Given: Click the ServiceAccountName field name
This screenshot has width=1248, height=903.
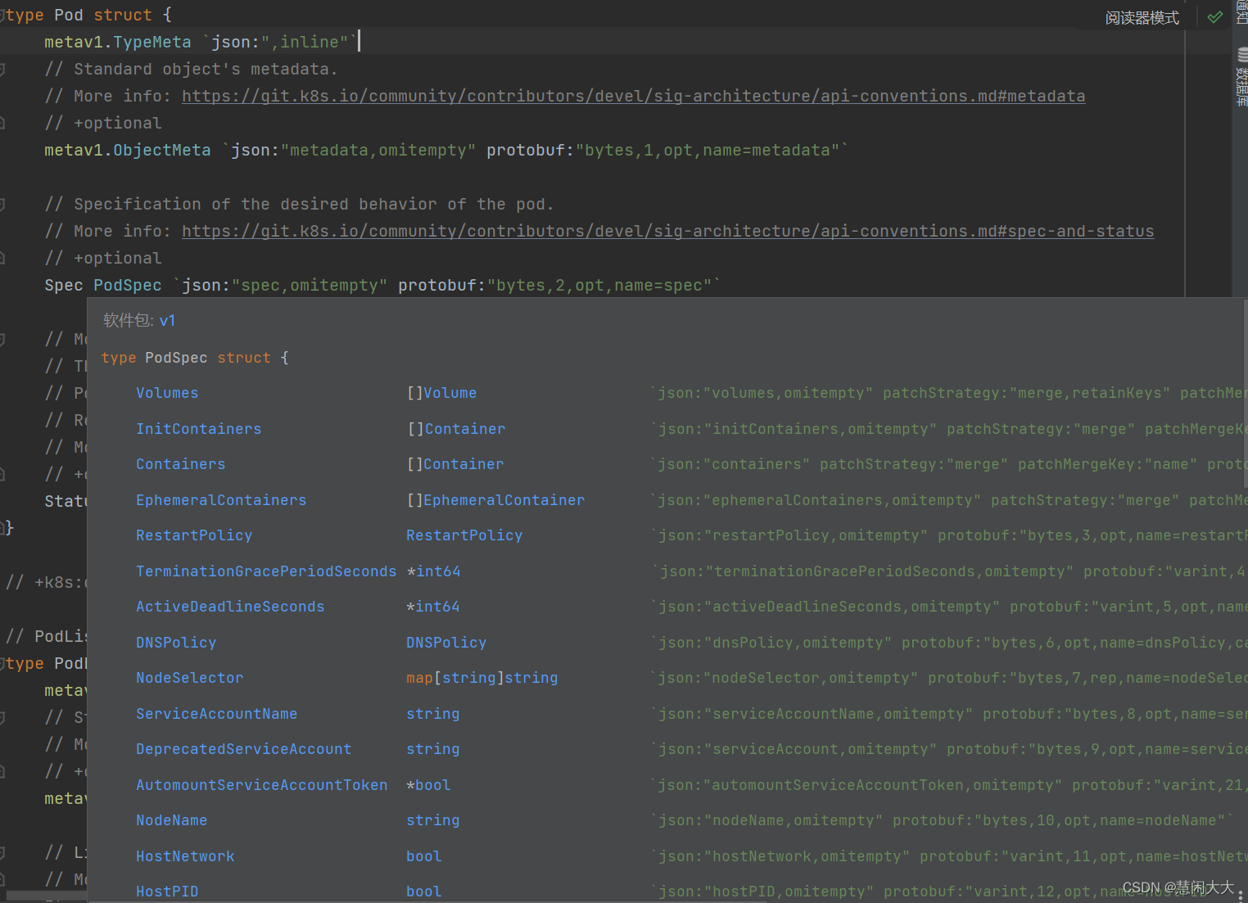Looking at the screenshot, I should [217, 714].
